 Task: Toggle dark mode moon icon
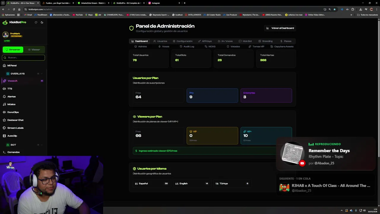[x=42, y=22]
